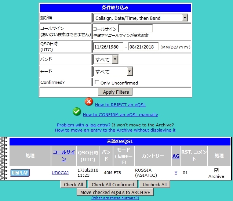Sort by the AG column header link

click(x=176, y=156)
